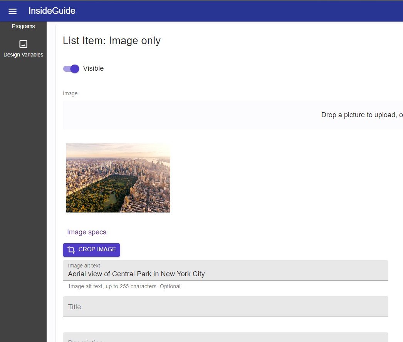Toggle the Visible switch off
The height and width of the screenshot is (342, 403).
[71, 69]
